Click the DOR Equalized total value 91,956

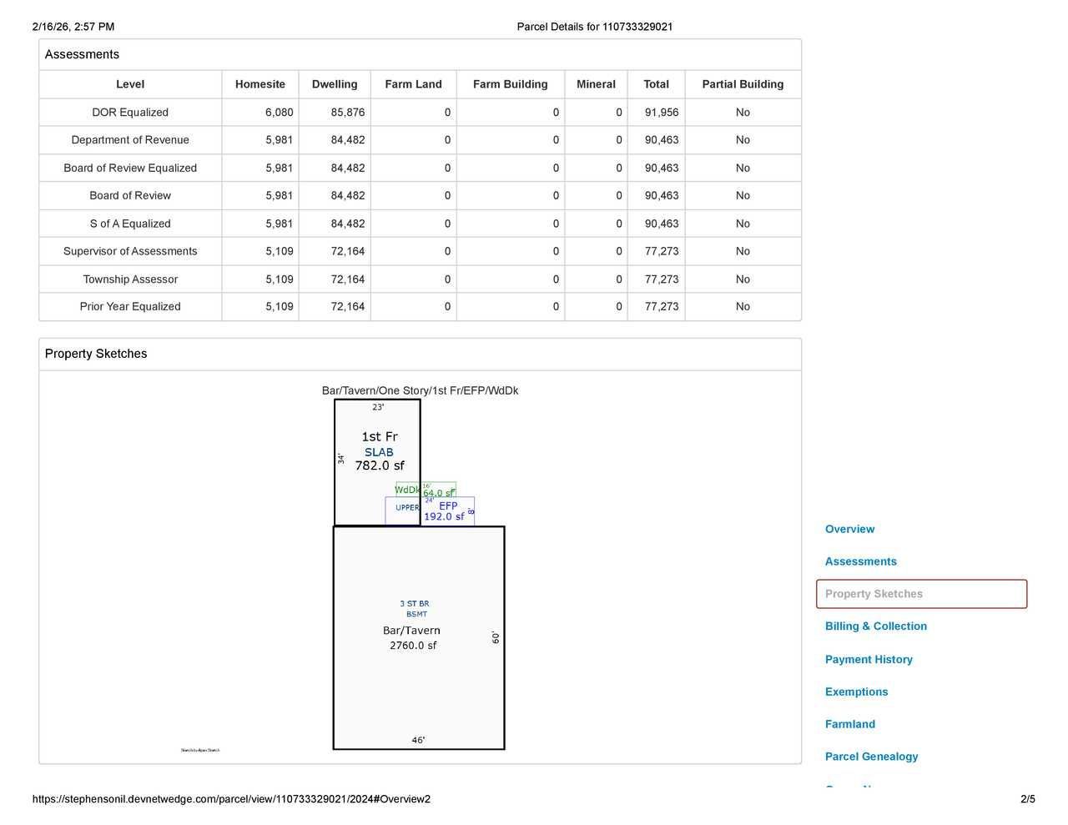point(661,113)
